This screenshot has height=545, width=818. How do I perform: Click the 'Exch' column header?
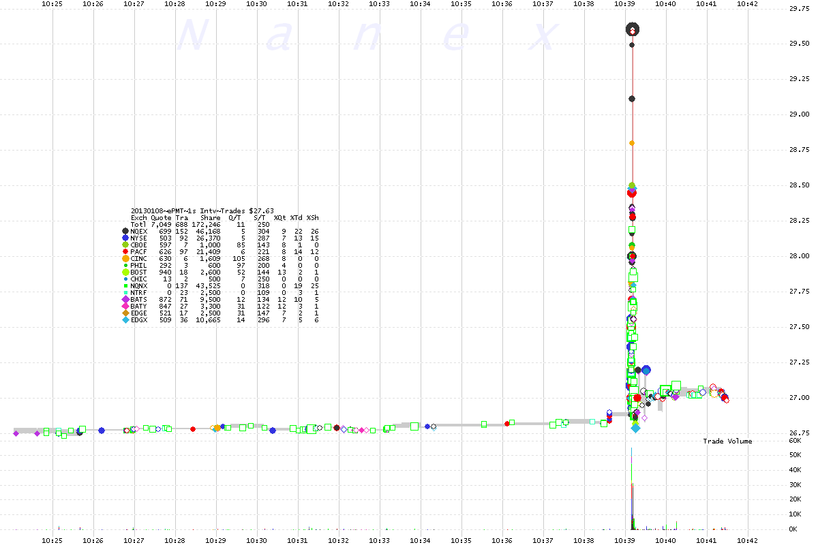[138, 218]
